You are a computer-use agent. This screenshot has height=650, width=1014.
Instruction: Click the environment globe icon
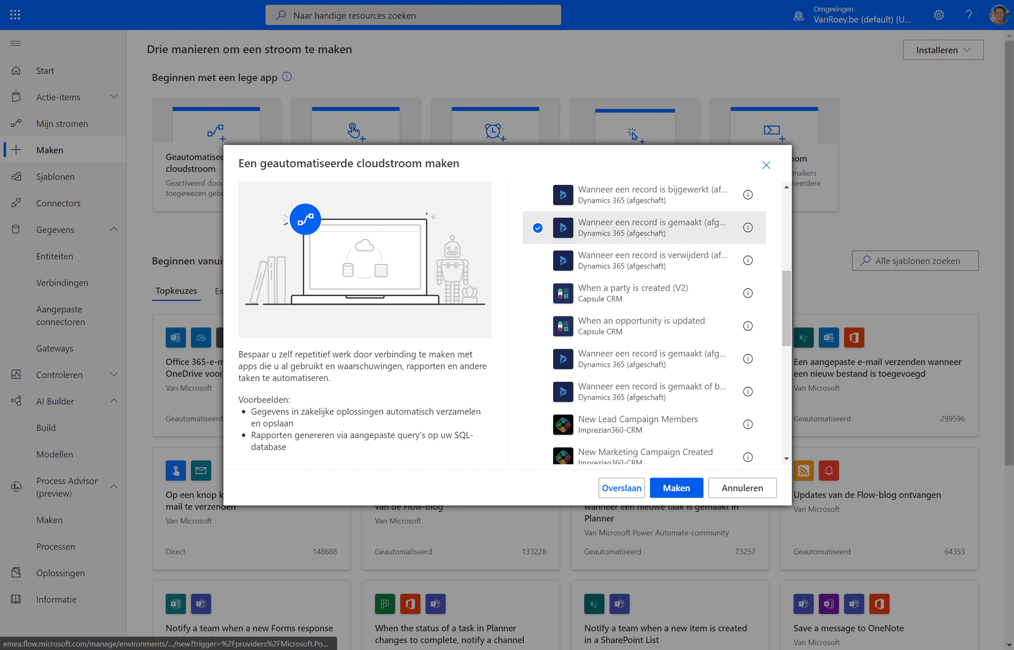(x=799, y=15)
